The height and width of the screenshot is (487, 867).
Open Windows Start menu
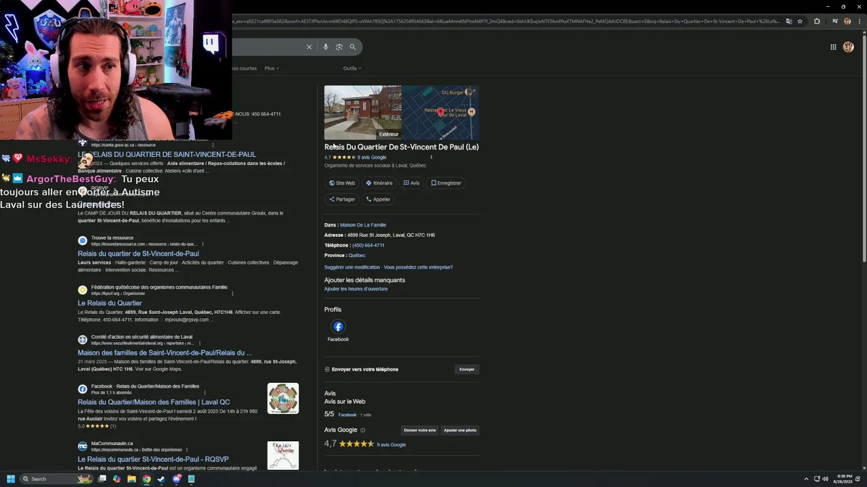11,479
